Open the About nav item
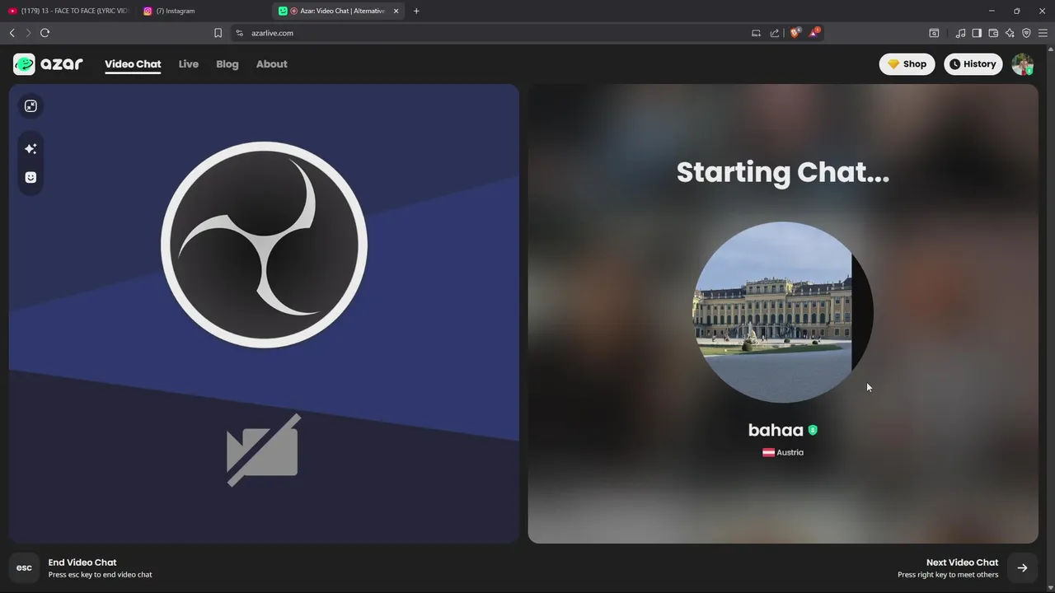Screen dimensions: 1055x593 click(271, 64)
